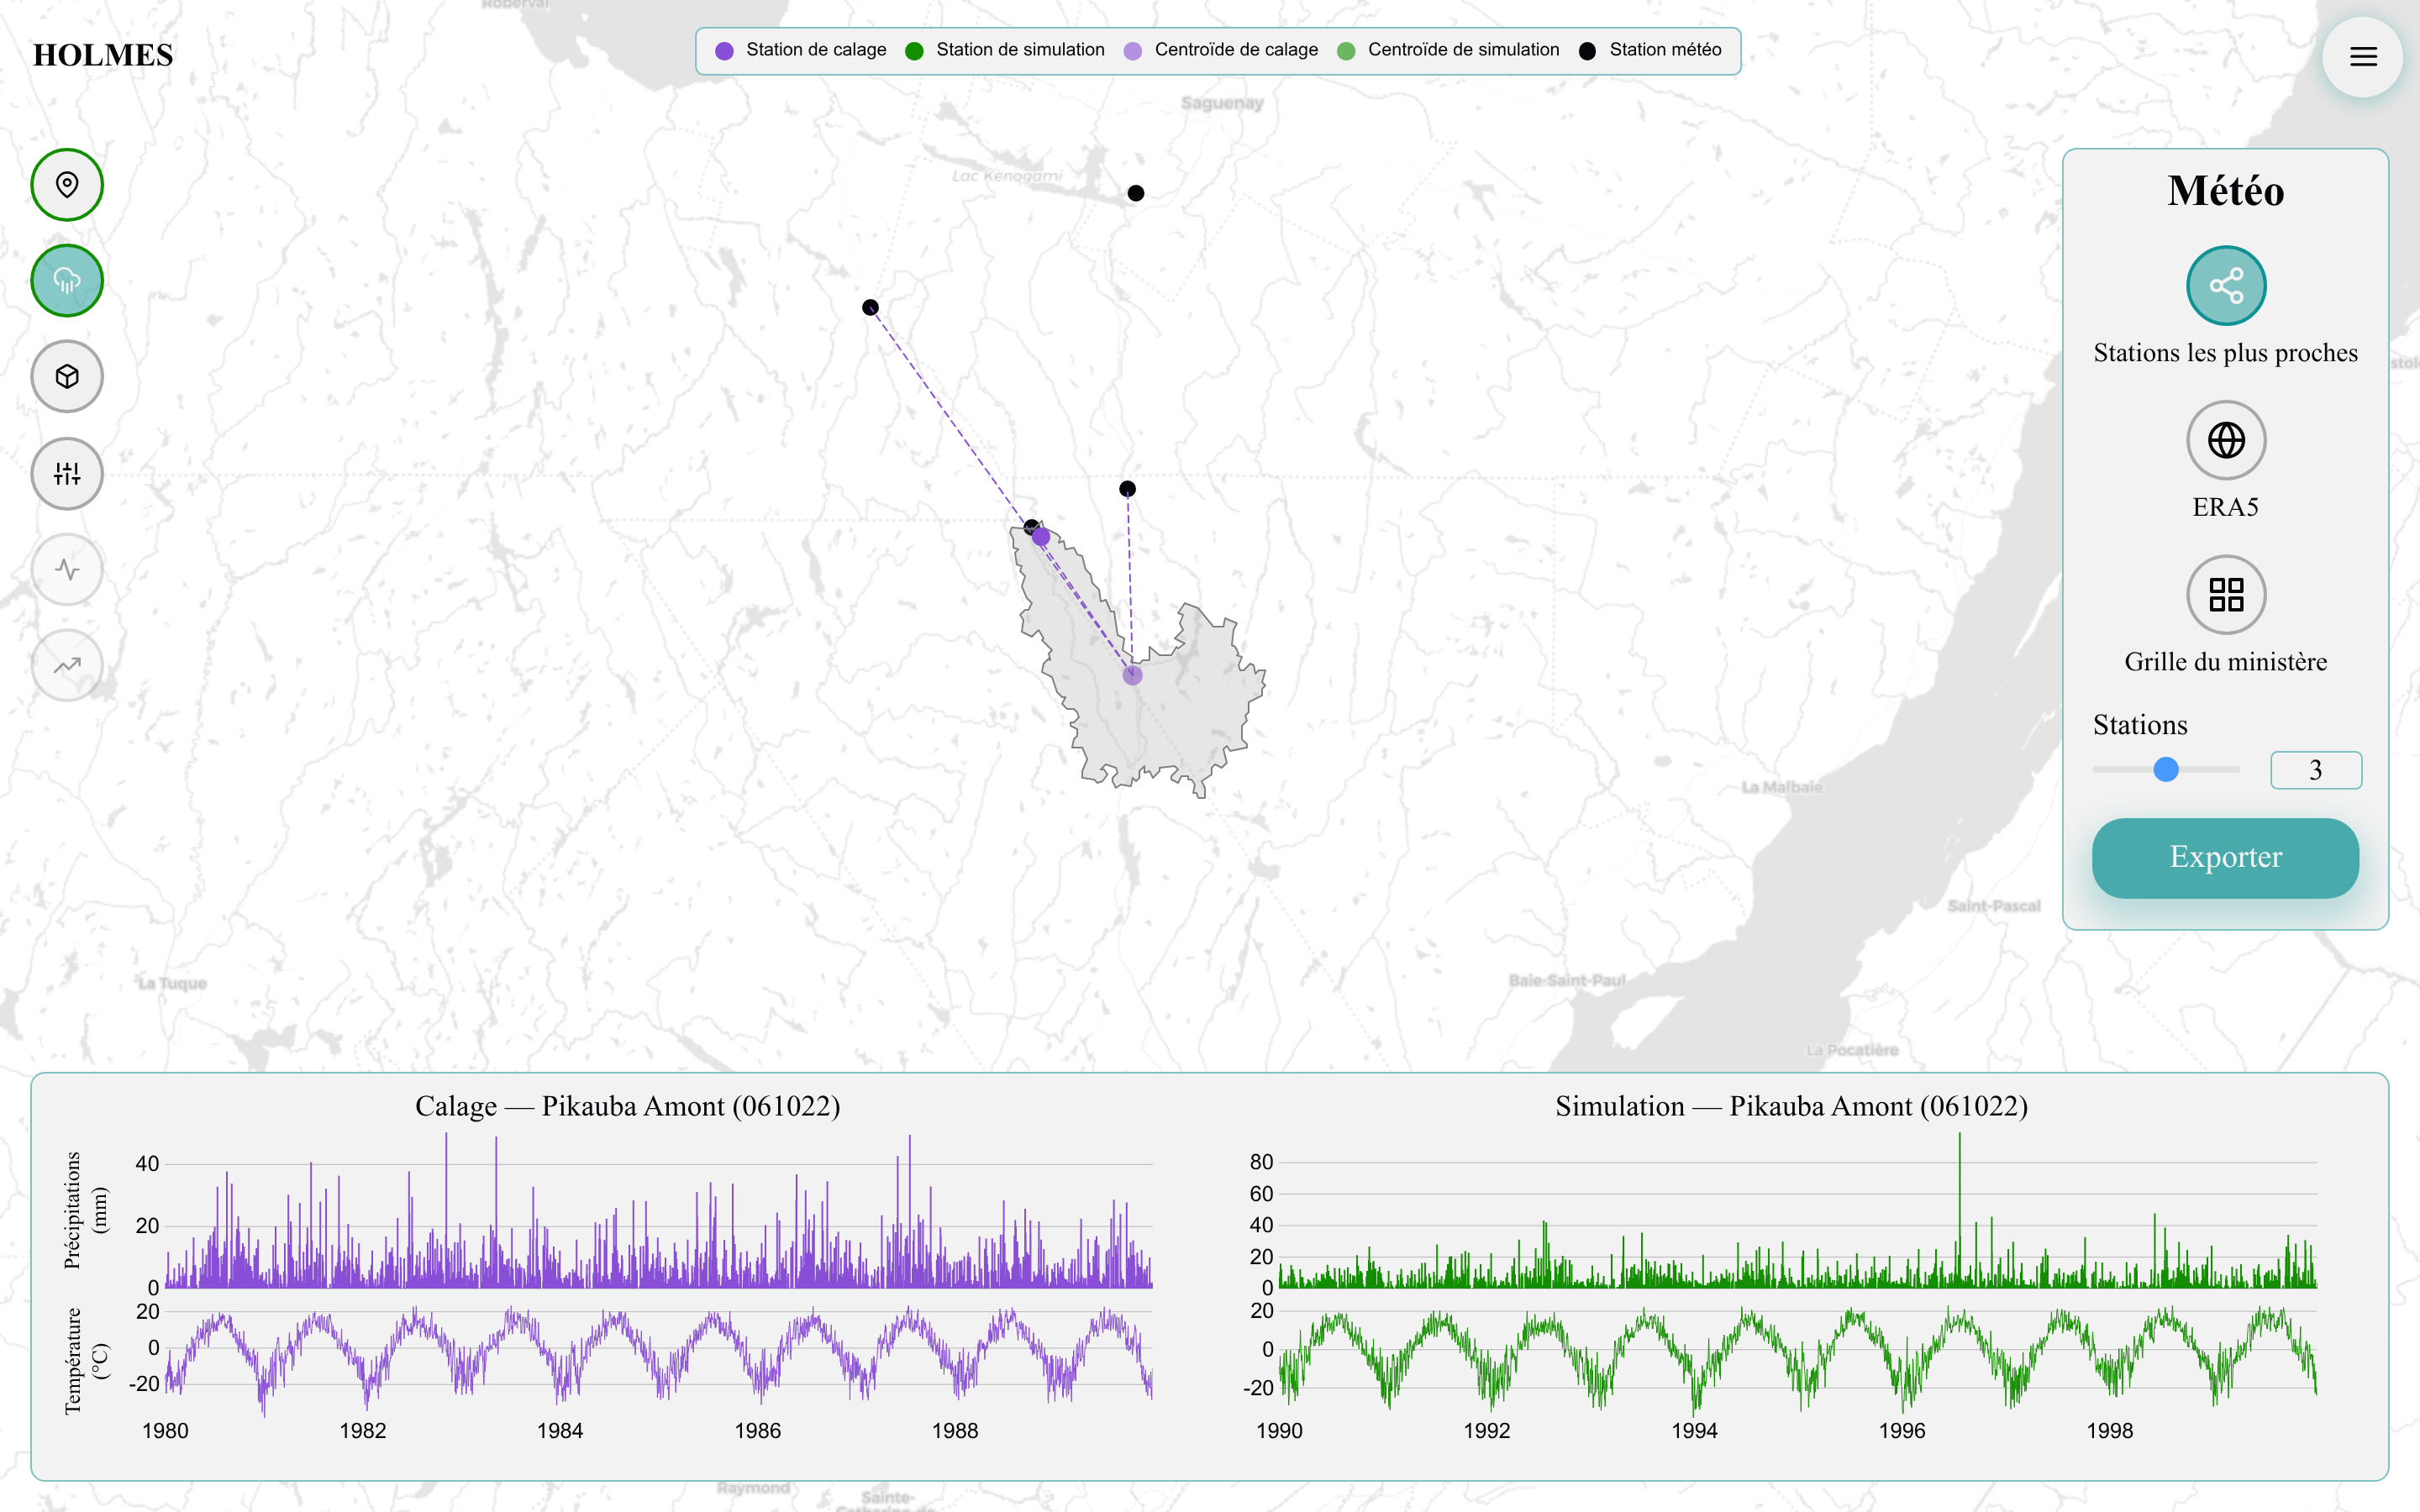Click the northernmost weather station marker near Saguenay
2420x1512 pixels.
tap(1135, 193)
